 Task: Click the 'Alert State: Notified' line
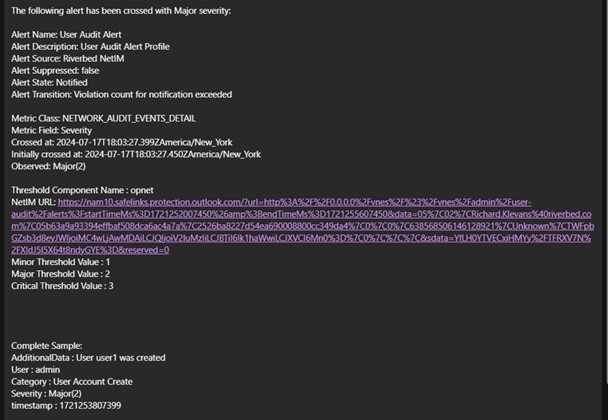[x=49, y=82]
